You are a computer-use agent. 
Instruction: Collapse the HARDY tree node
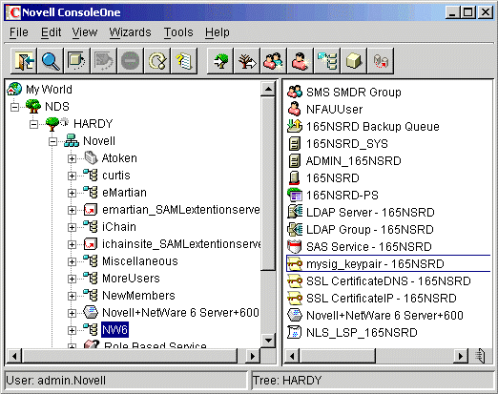(33, 124)
